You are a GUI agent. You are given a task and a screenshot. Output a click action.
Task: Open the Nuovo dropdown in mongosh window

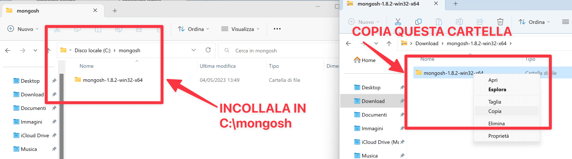click(23, 29)
